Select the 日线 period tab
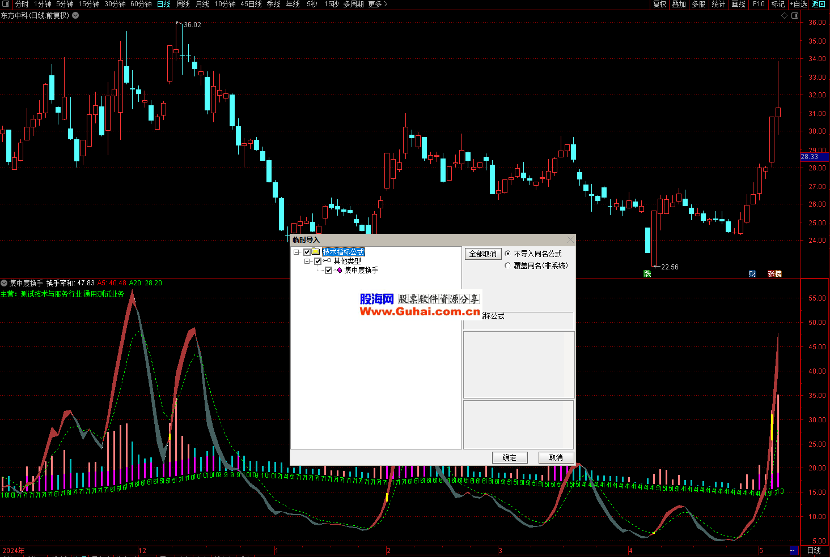This screenshot has height=557, width=830. point(164,4)
